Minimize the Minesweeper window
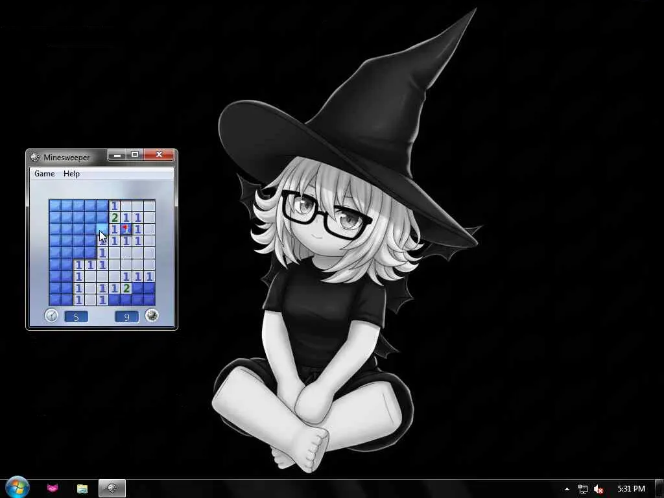 click(x=117, y=155)
